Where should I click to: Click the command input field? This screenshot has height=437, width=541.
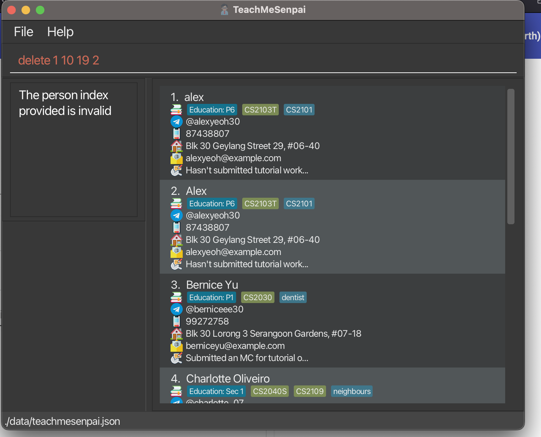coord(263,60)
